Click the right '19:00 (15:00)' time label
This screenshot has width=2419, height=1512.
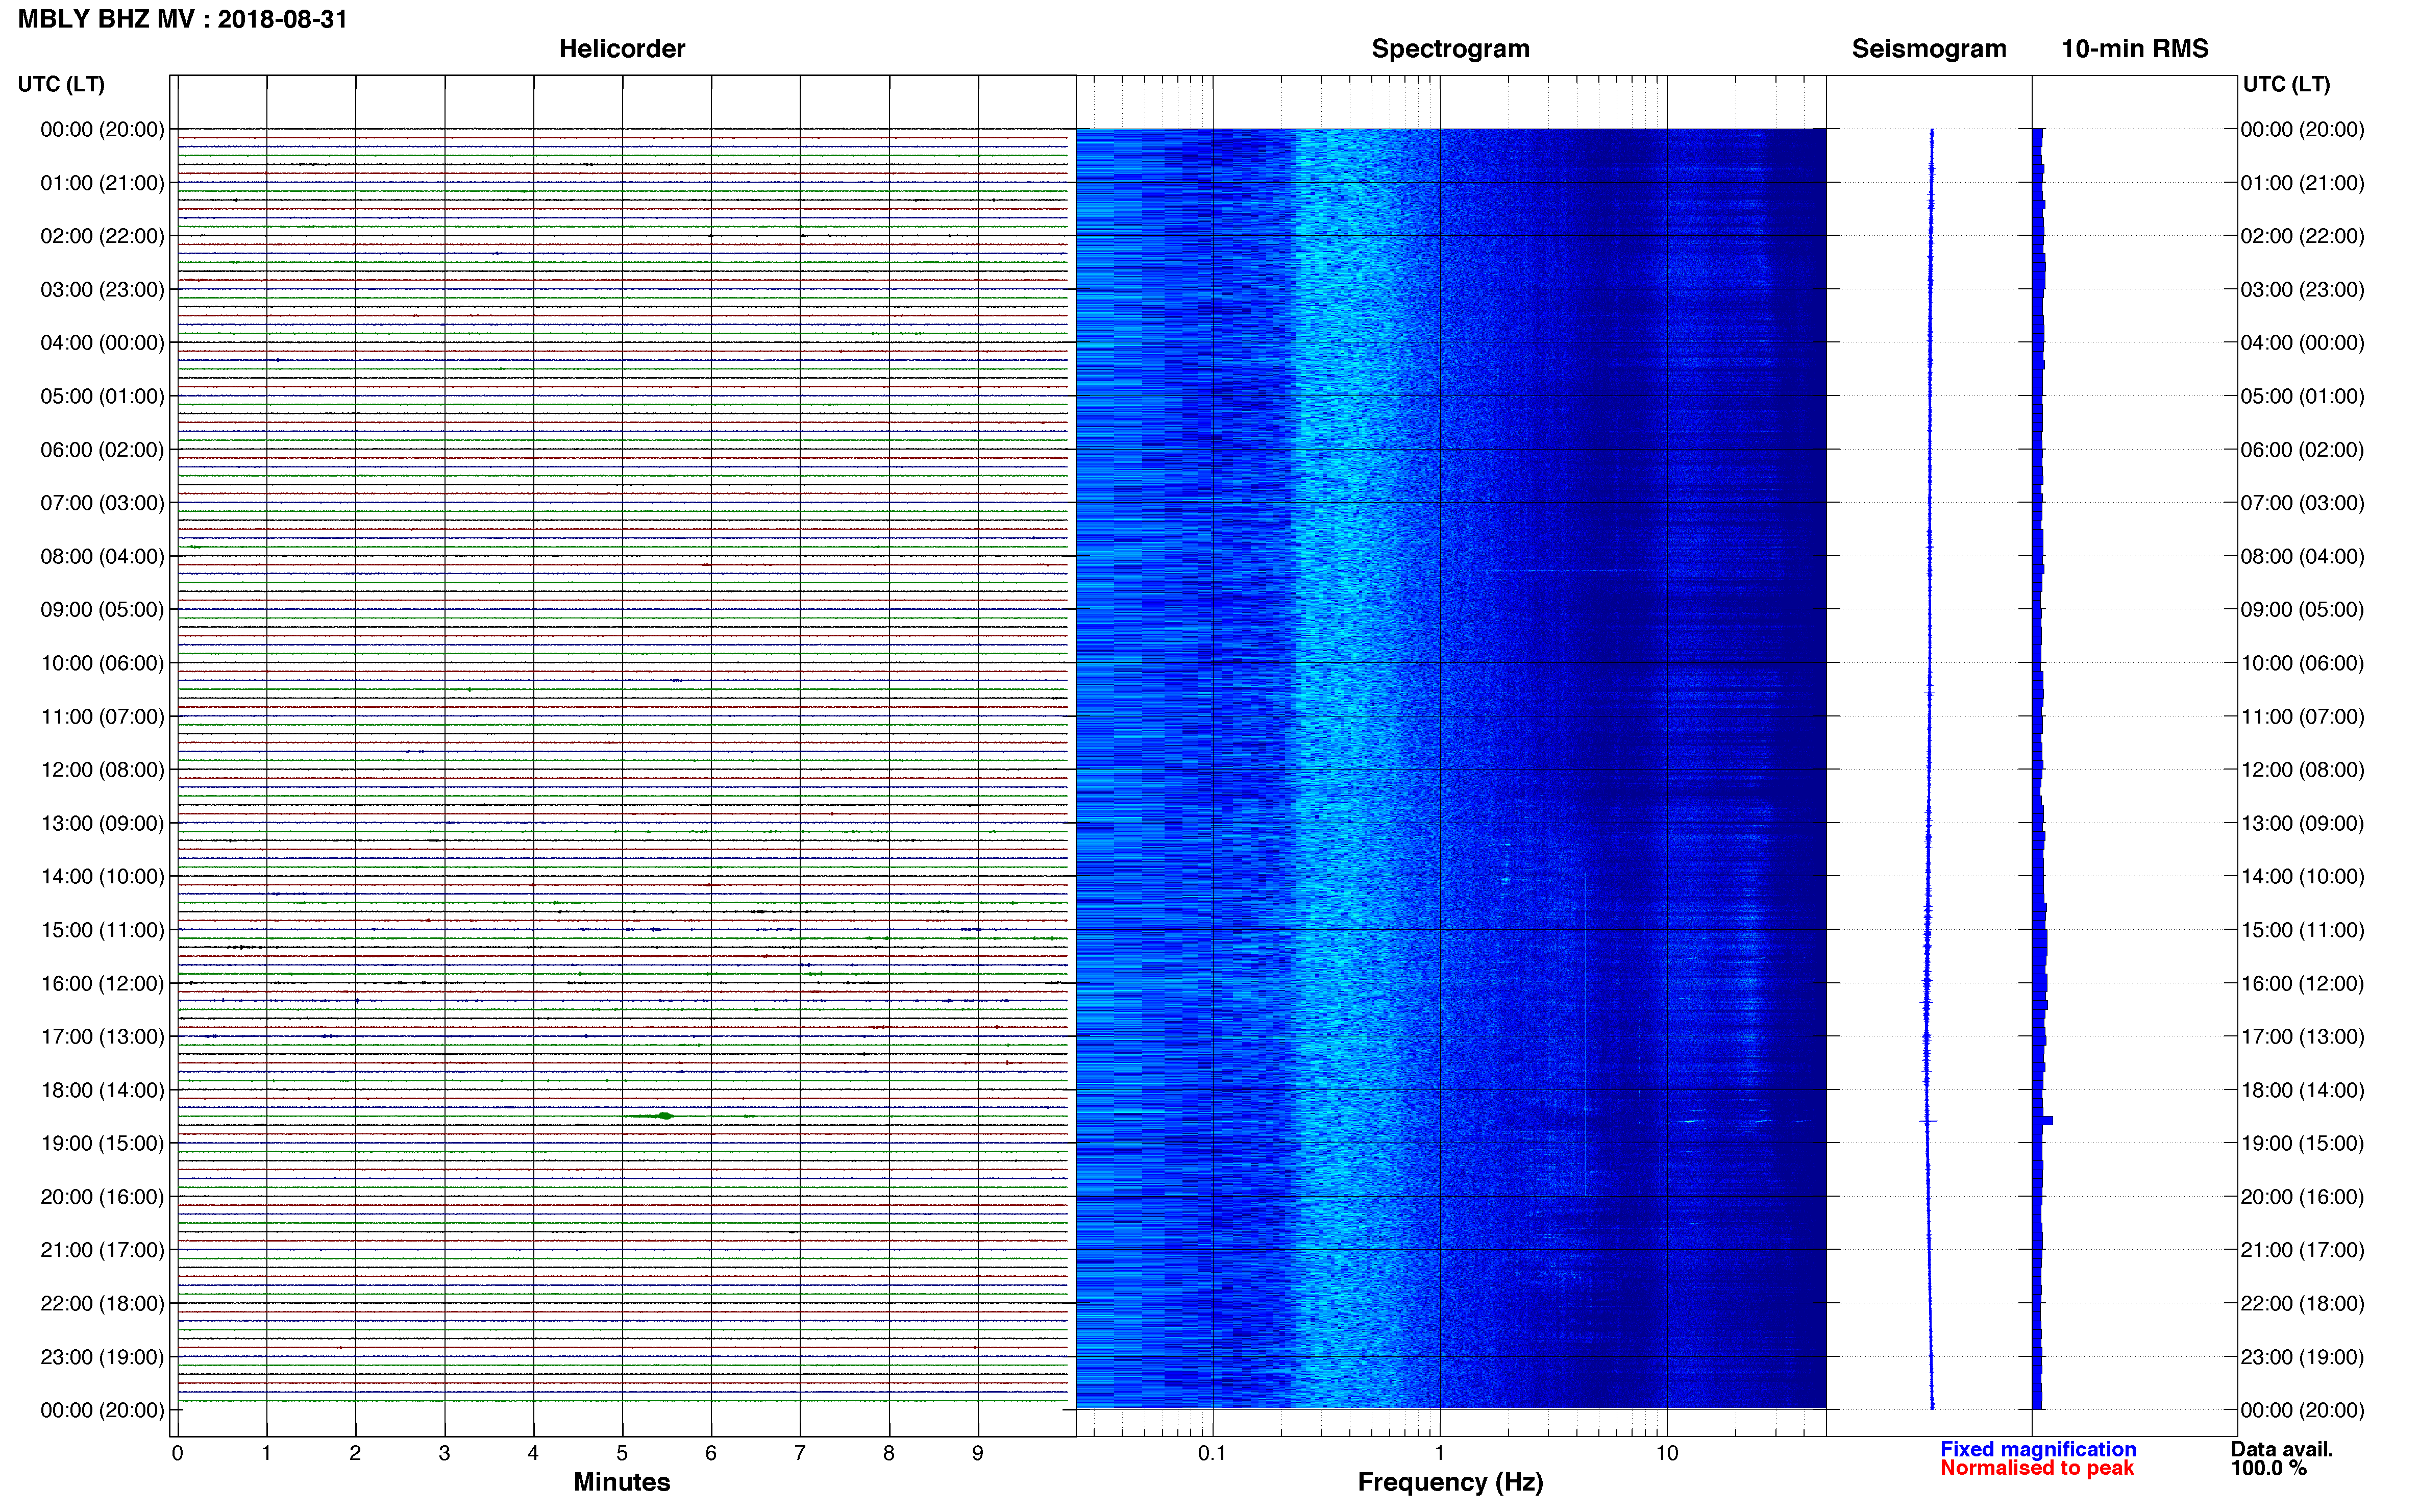(2302, 1143)
